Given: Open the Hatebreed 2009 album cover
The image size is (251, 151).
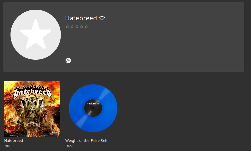Looking at the screenshot, I should tap(32, 109).
